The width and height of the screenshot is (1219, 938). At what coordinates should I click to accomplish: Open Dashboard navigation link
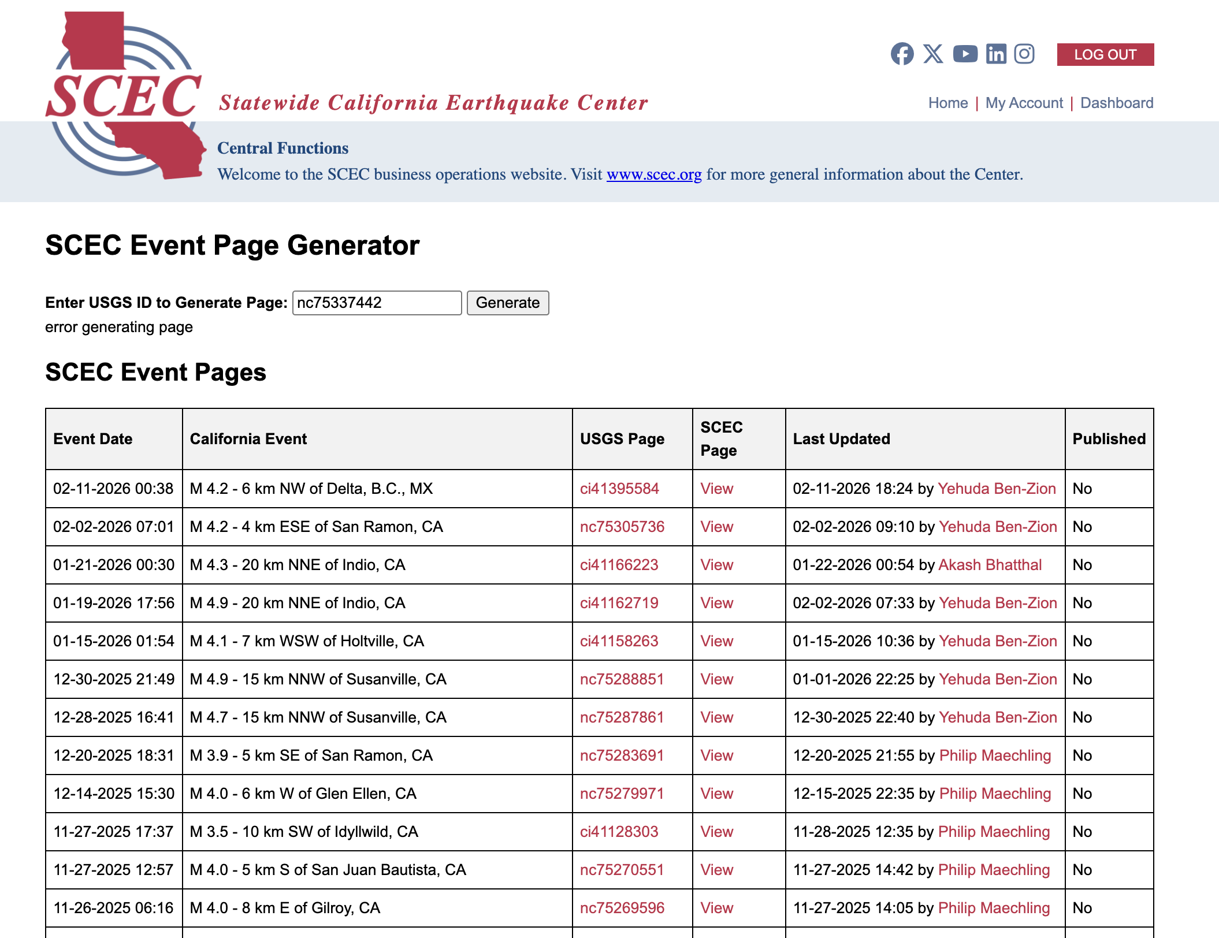coord(1116,103)
